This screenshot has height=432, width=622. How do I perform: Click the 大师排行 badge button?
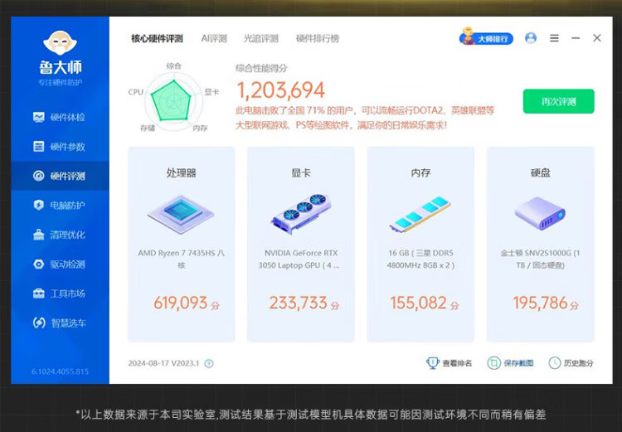coord(487,38)
